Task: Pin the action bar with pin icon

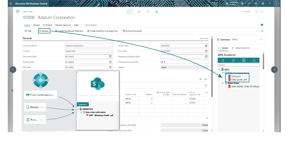Action: pyautogui.click(x=262, y=31)
